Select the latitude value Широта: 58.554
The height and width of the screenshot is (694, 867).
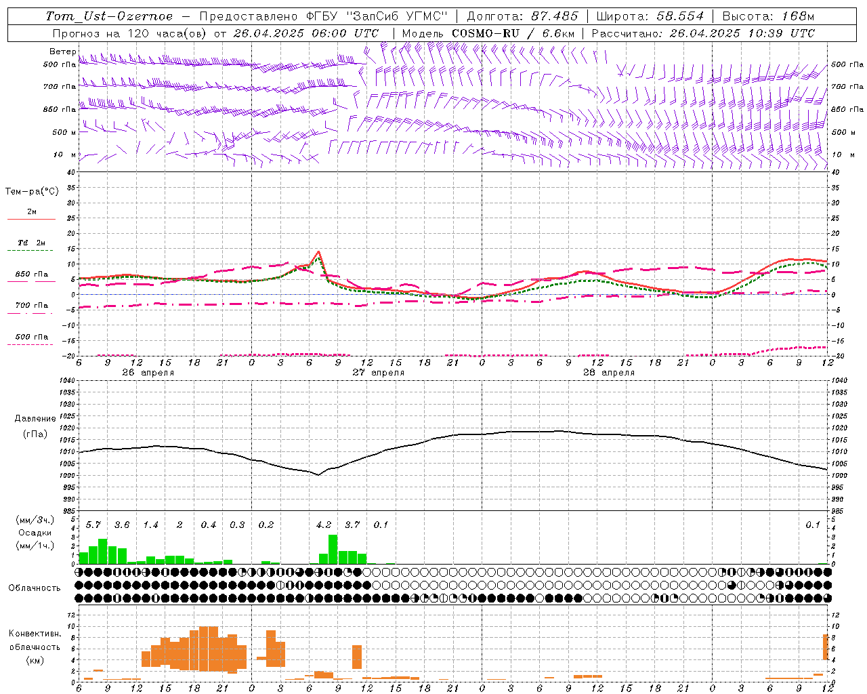coord(650,16)
